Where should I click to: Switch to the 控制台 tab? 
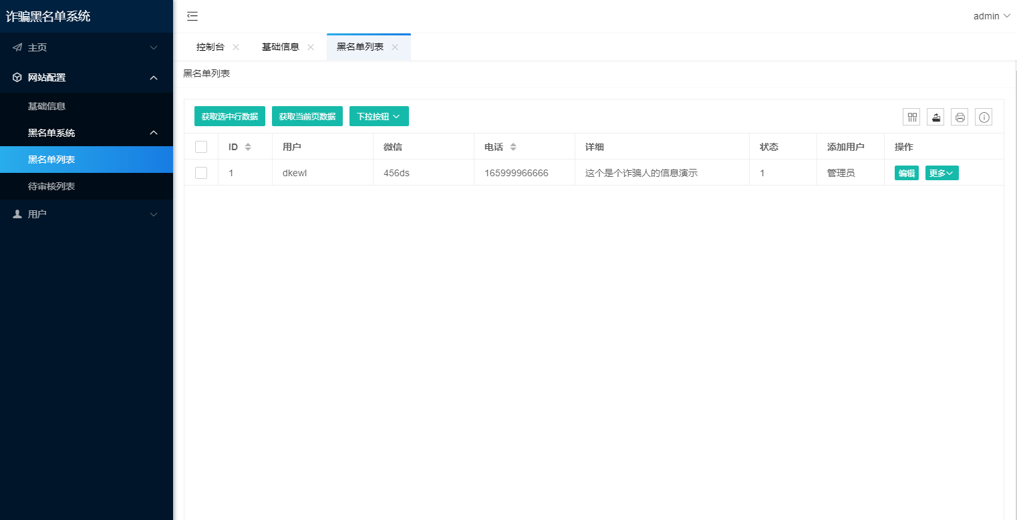211,47
